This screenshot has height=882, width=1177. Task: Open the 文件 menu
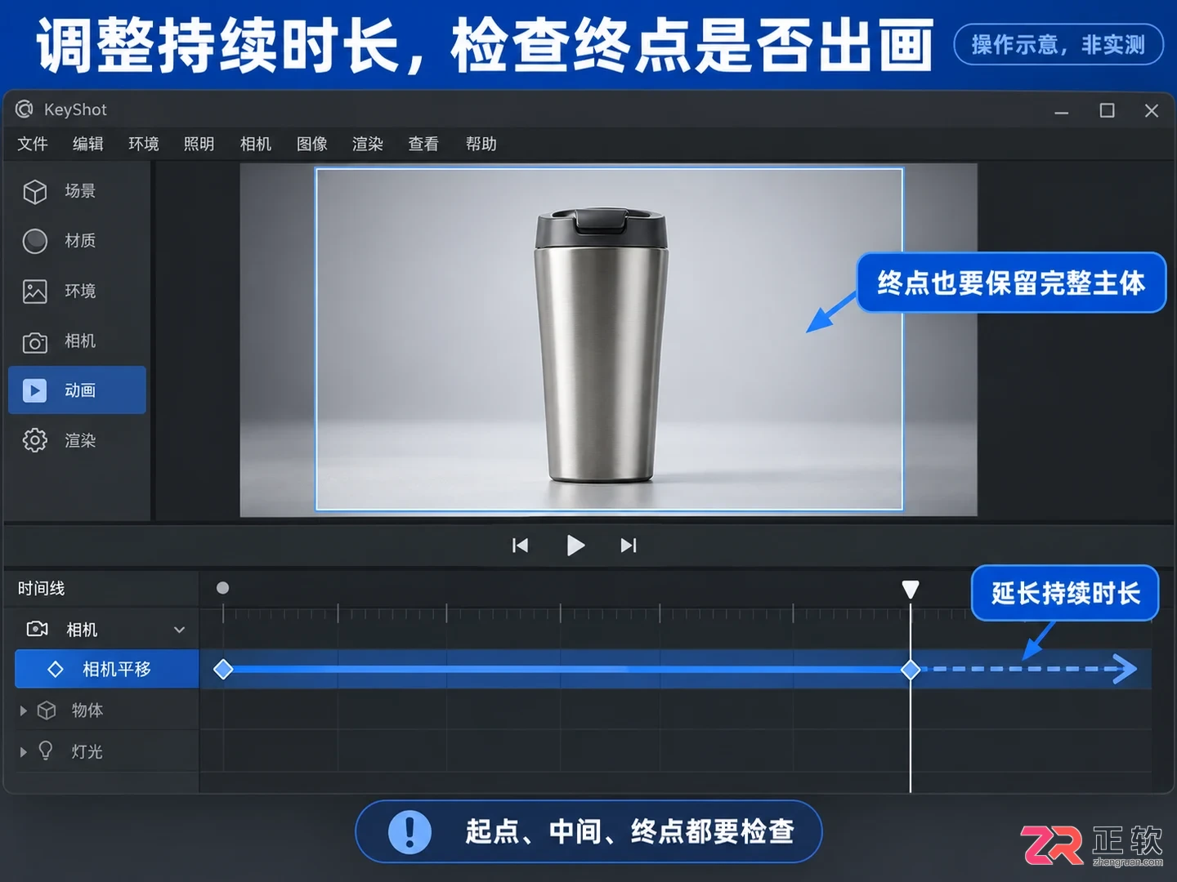click(x=33, y=144)
